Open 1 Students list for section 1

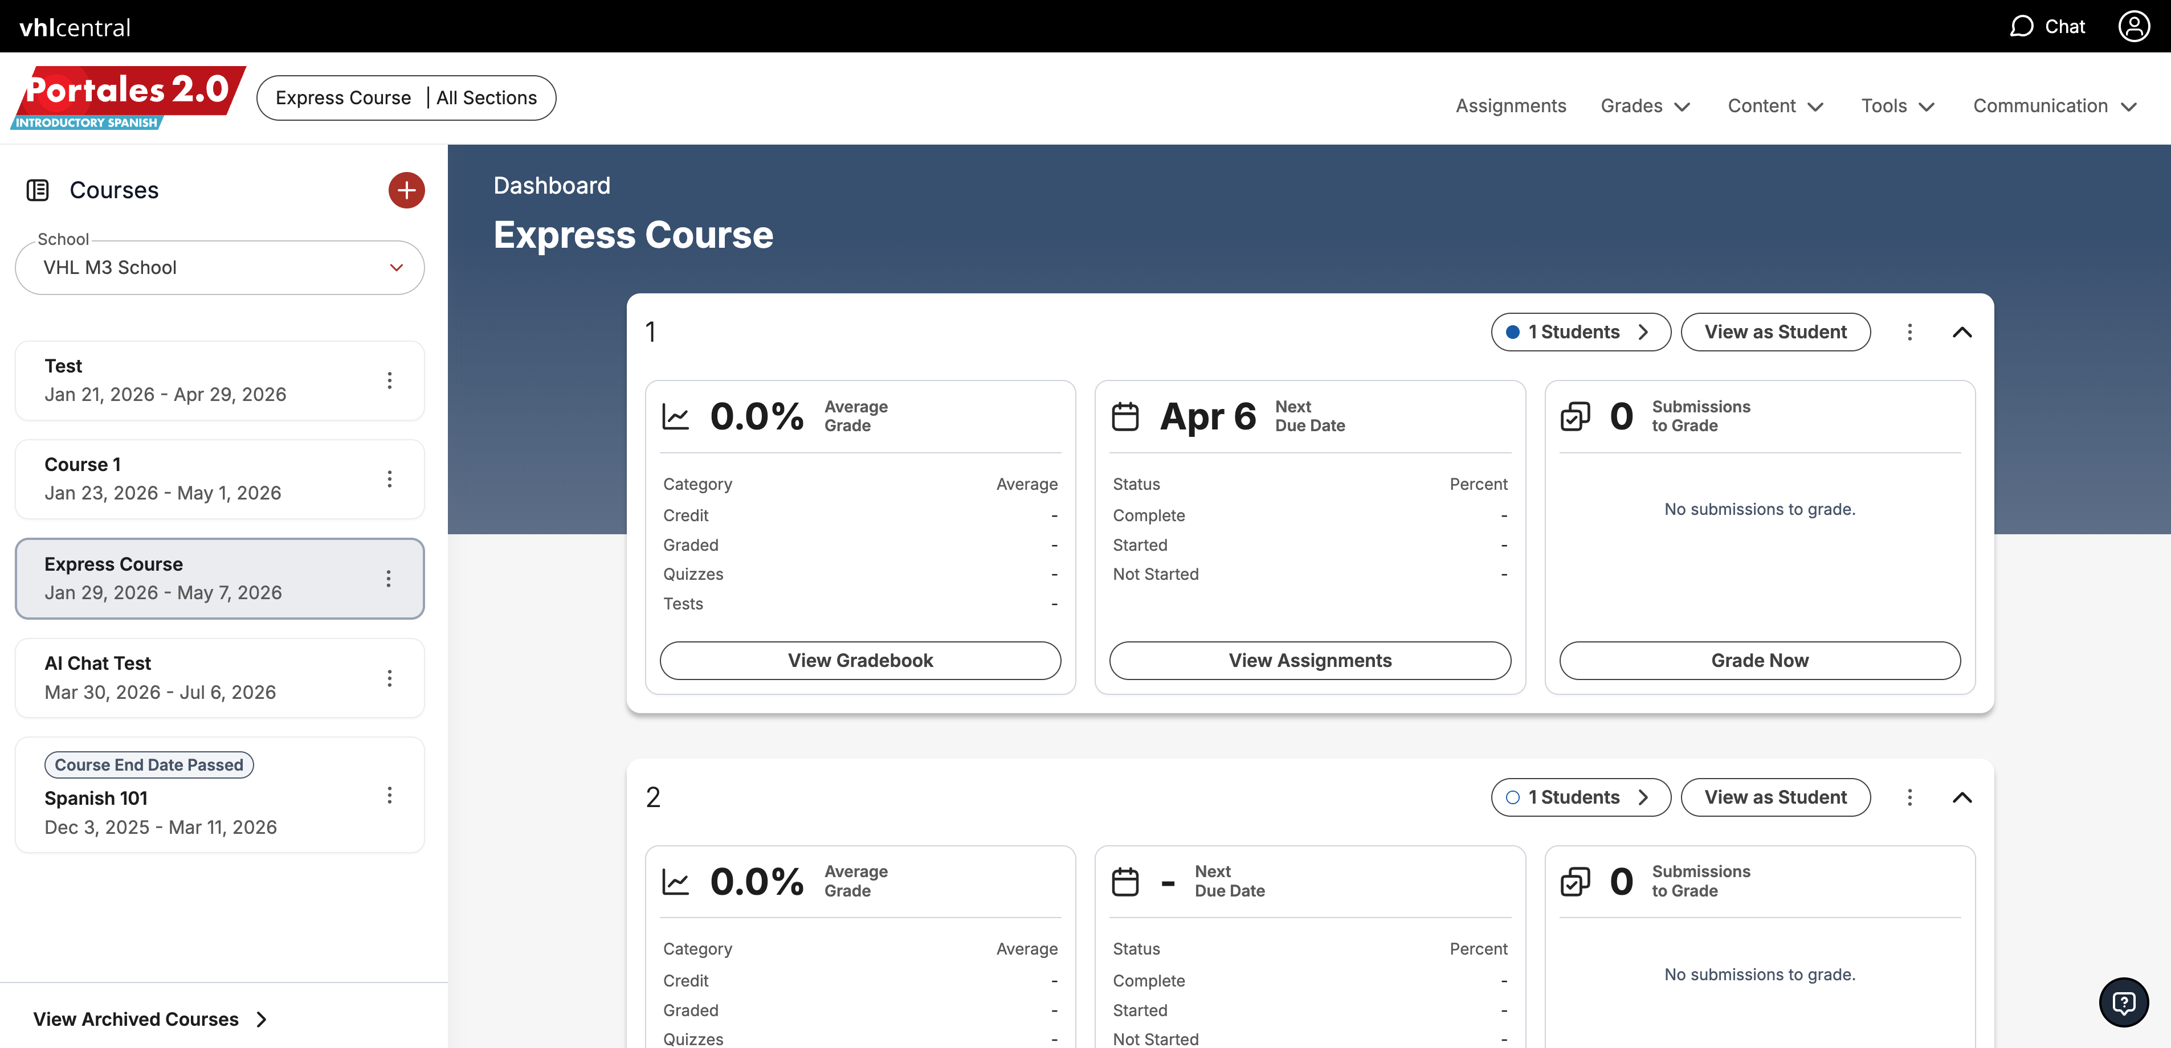pos(1581,332)
